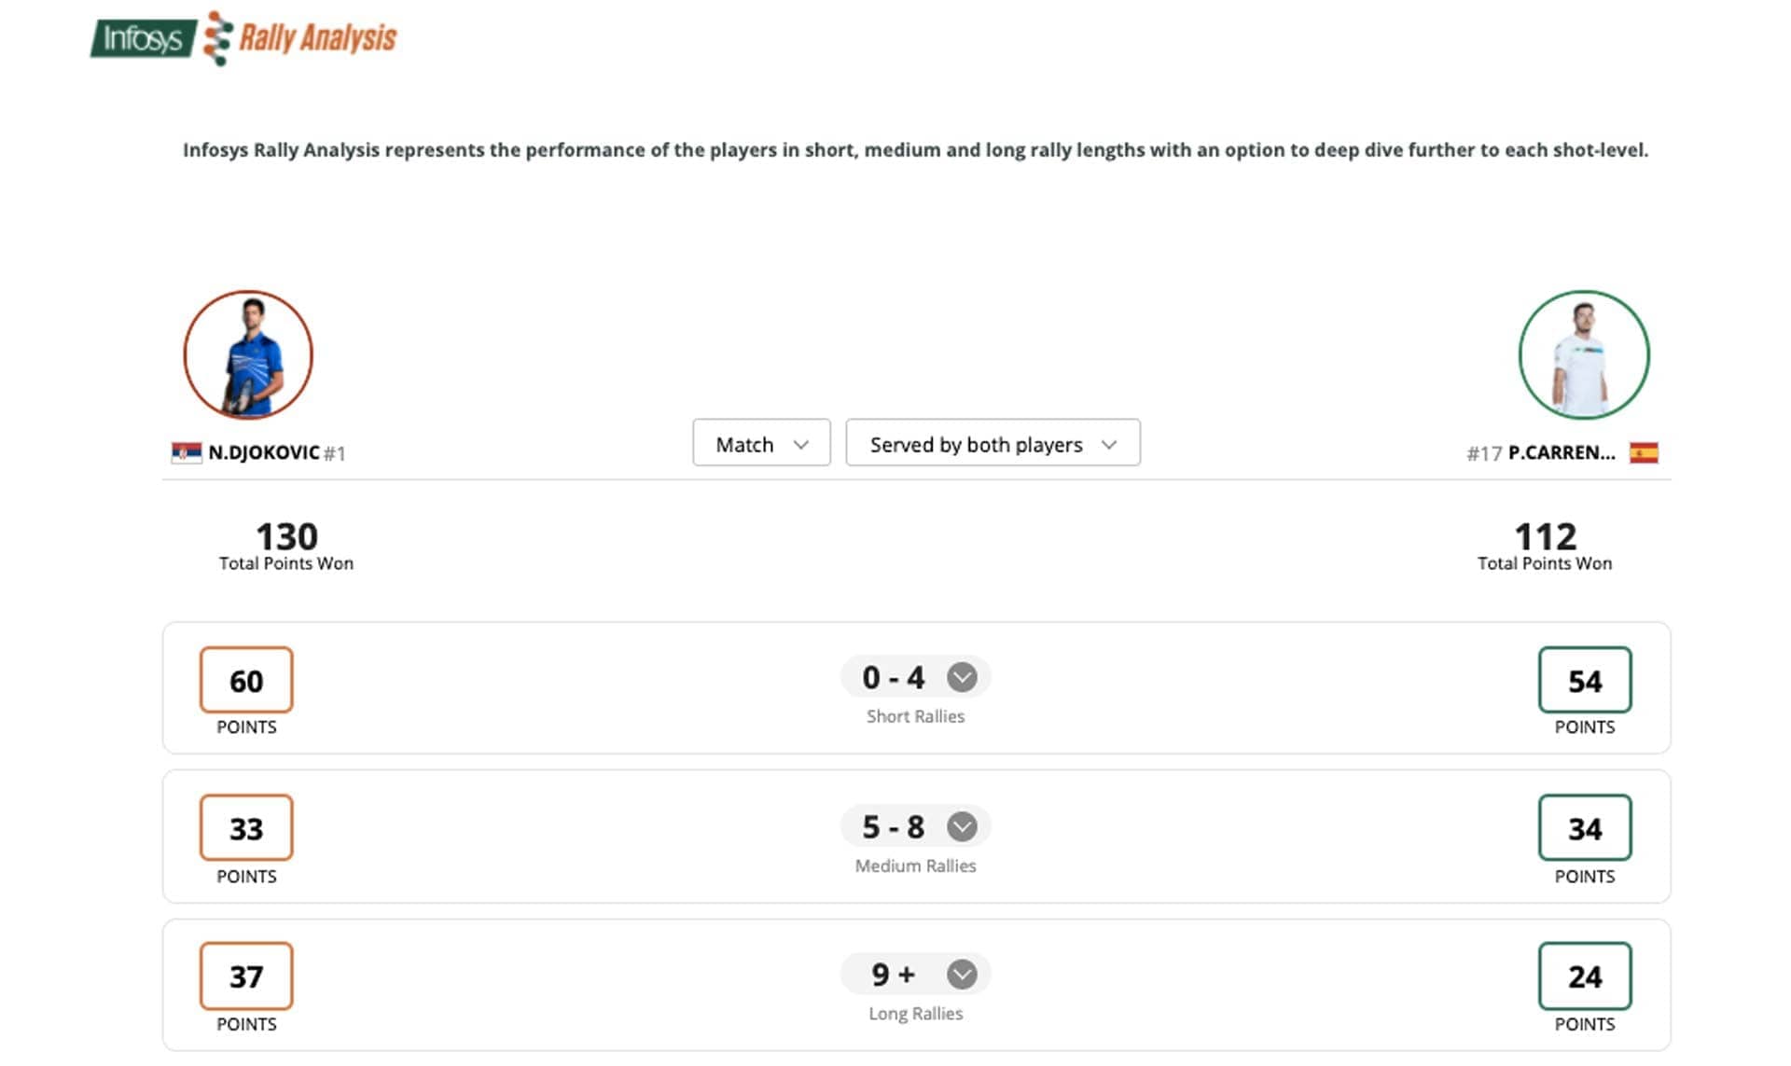Image resolution: width=1791 pixels, height=1066 pixels.
Task: Select Djokovic's 33 medium rally points box
Action: [x=246, y=827]
